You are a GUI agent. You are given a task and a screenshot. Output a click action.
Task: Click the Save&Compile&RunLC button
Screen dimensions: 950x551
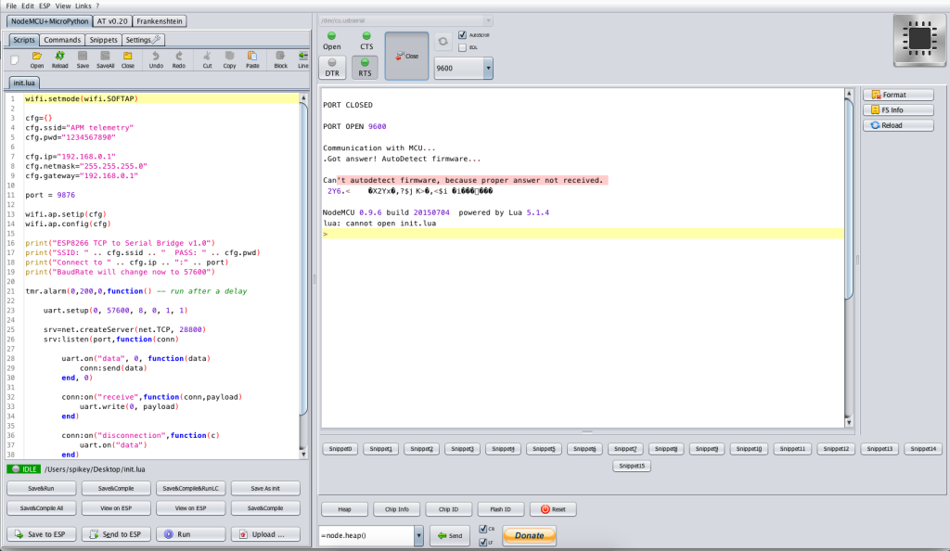pyautogui.click(x=190, y=488)
